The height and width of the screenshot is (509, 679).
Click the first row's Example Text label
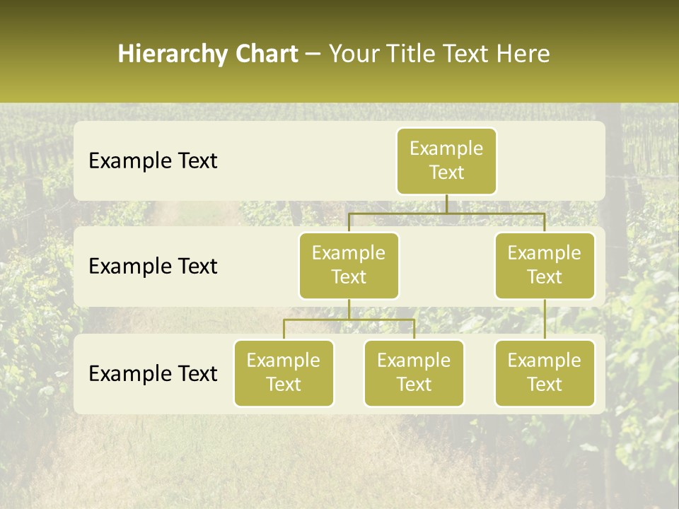click(x=153, y=161)
